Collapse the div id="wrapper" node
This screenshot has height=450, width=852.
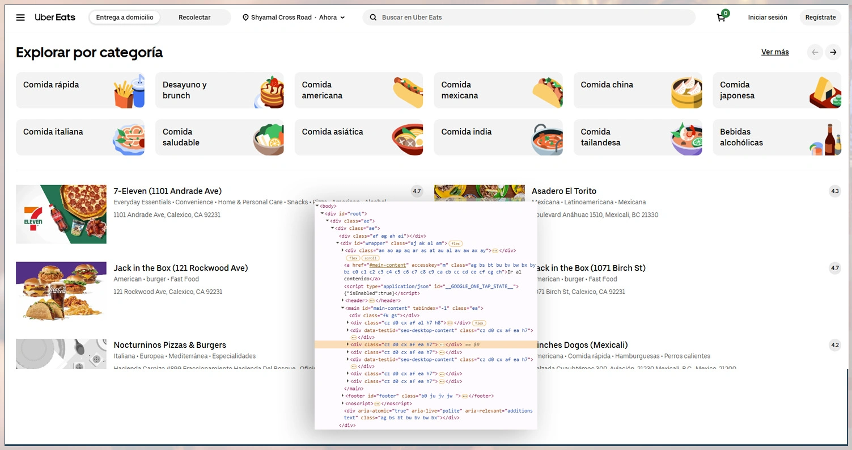pos(338,243)
